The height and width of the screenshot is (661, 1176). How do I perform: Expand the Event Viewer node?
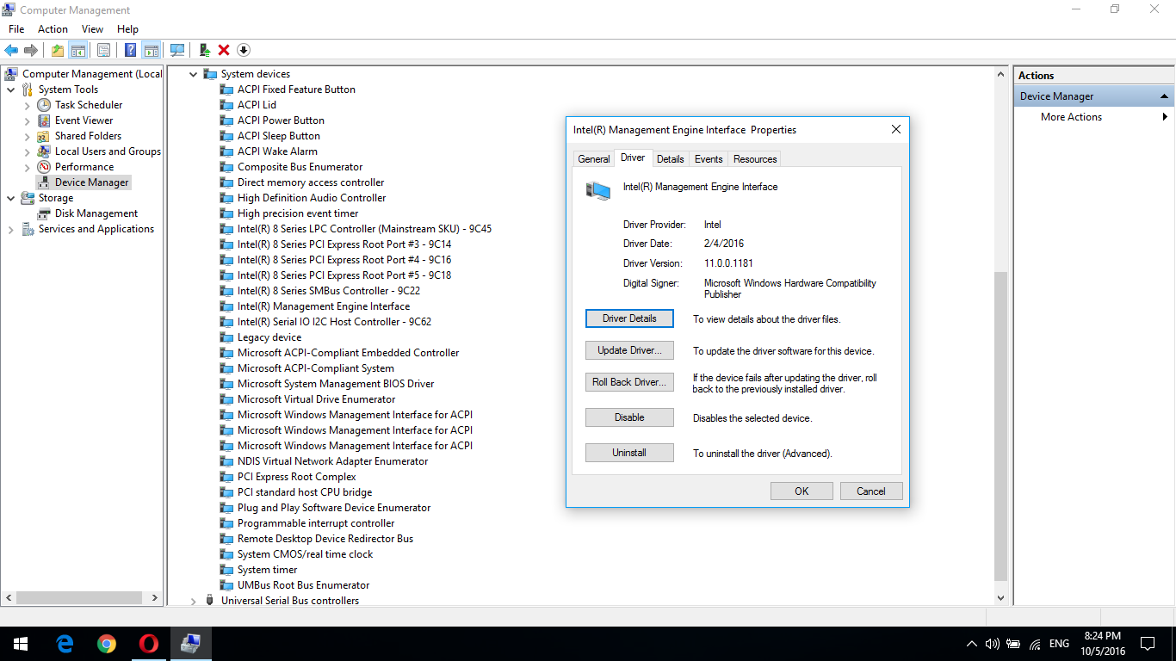(x=27, y=120)
